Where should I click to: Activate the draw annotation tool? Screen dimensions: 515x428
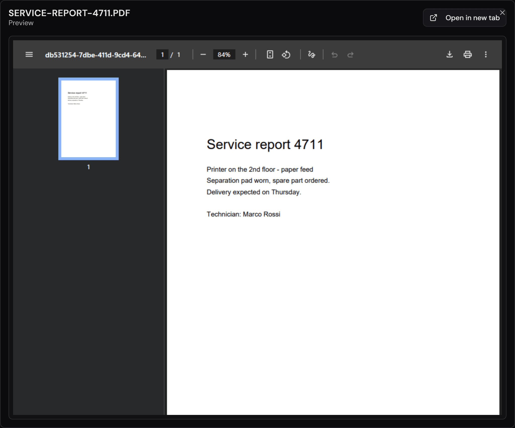312,54
